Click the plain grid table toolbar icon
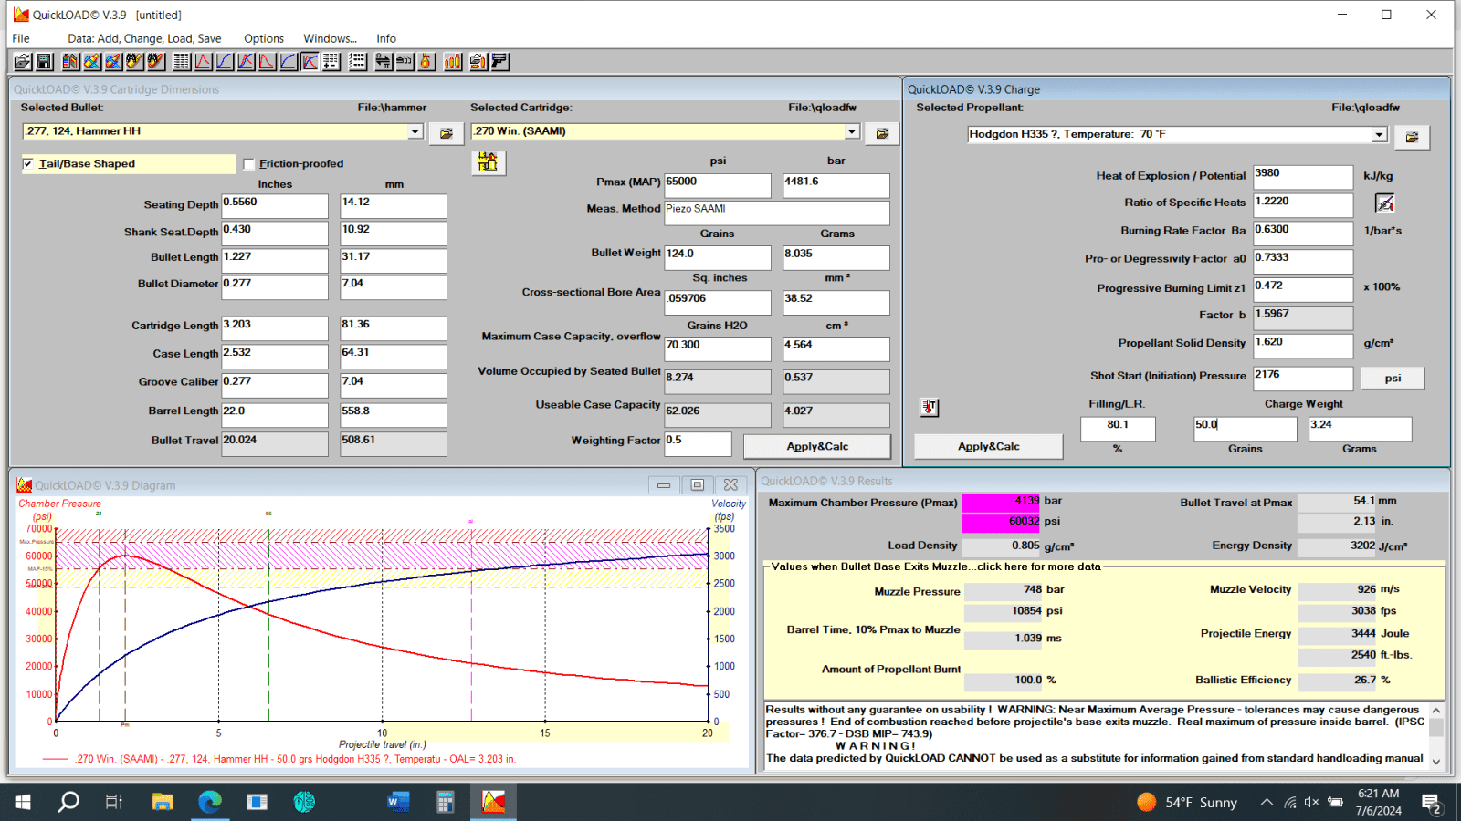Viewport: 1461px width, 821px height. tap(182, 61)
